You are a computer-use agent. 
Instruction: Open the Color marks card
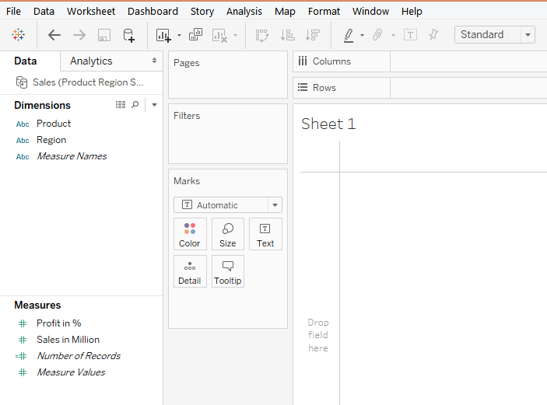190,234
